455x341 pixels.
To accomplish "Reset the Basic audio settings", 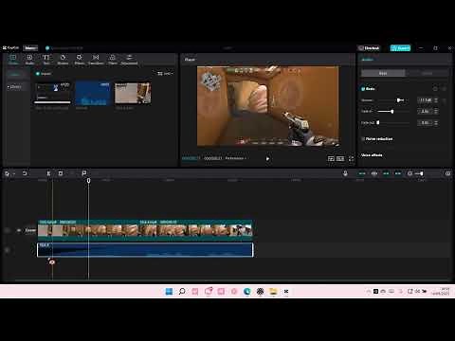I will point(435,89).
